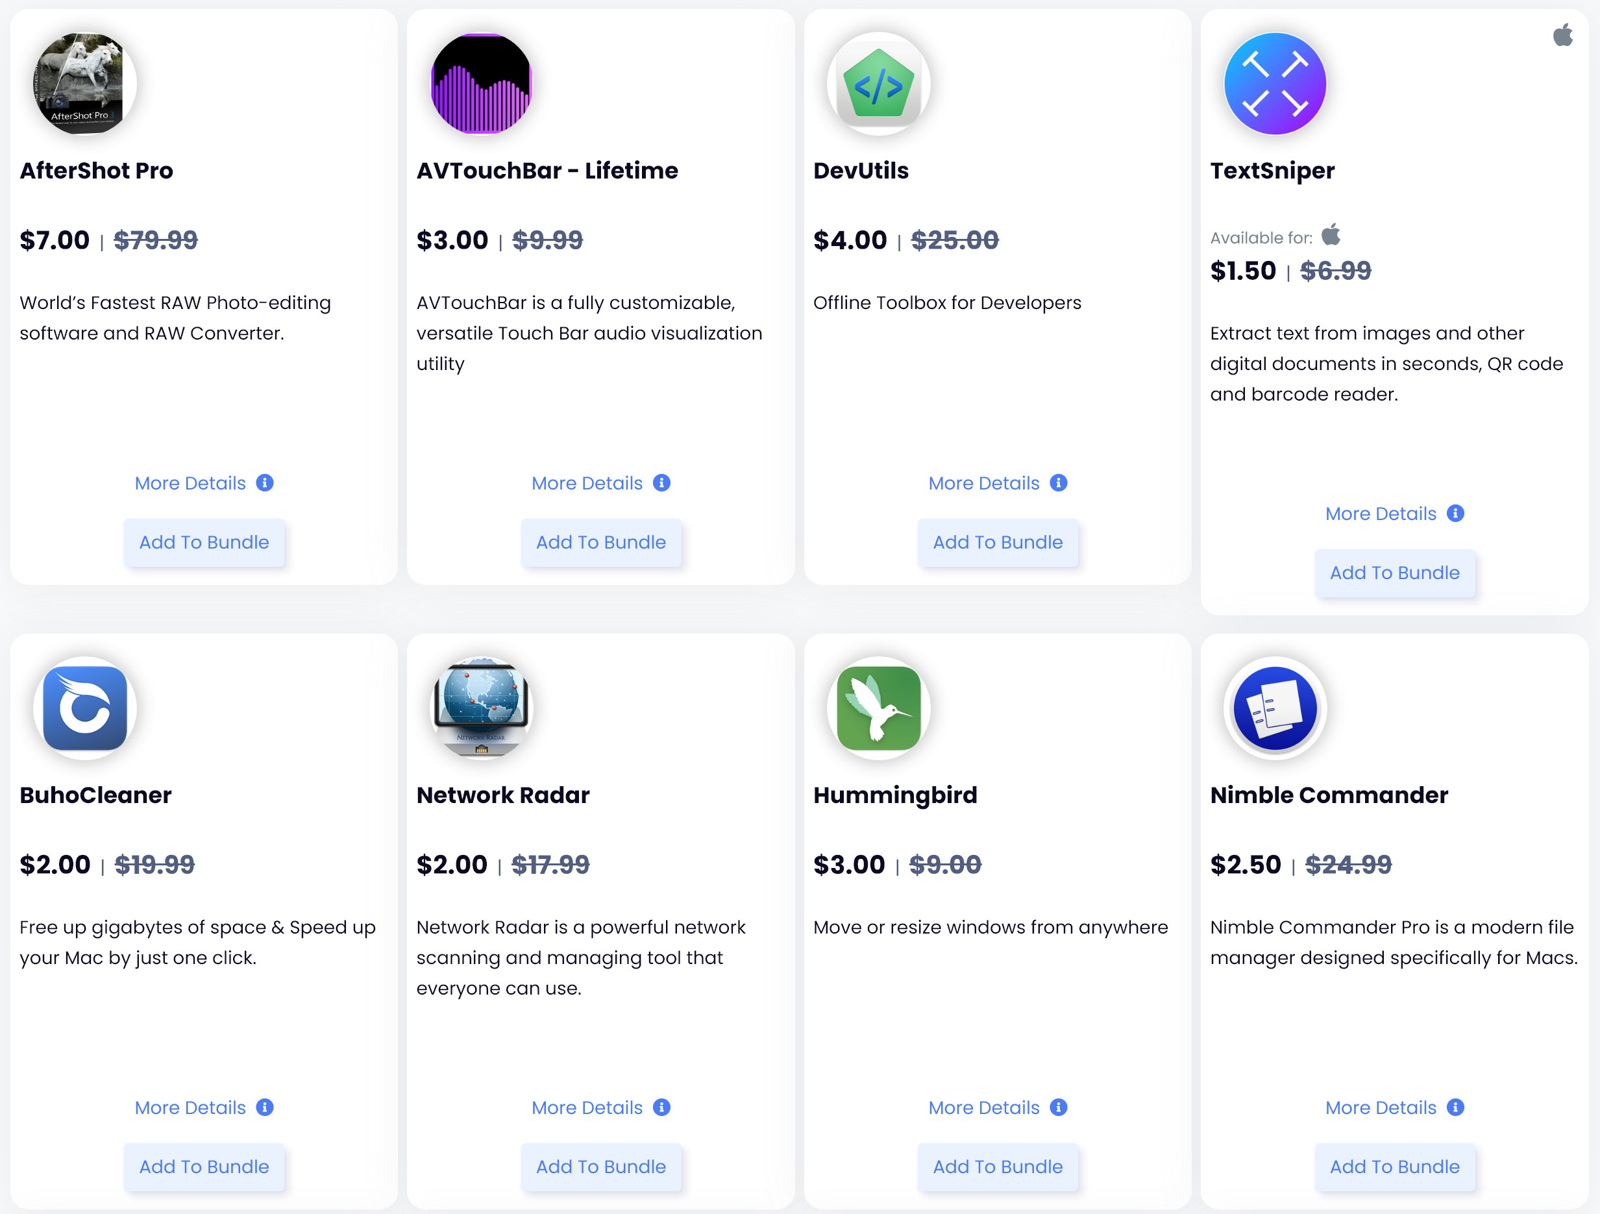The height and width of the screenshot is (1214, 1600).
Task: Click the AfterShot Pro app icon
Action: point(84,83)
